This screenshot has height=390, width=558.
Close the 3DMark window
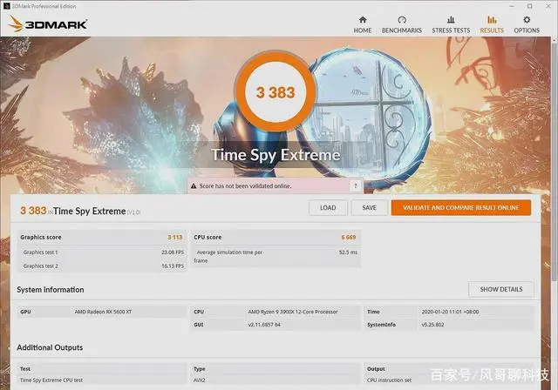pos(548,6)
